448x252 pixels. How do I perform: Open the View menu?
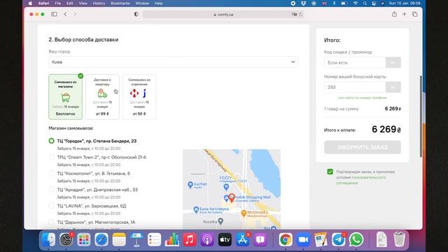[x=83, y=3]
